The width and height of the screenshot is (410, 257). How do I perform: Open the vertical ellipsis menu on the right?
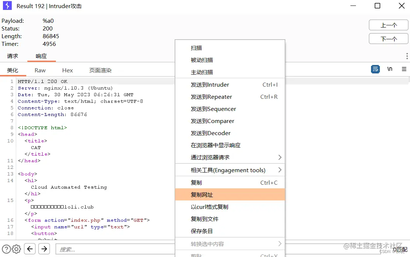pos(407,56)
